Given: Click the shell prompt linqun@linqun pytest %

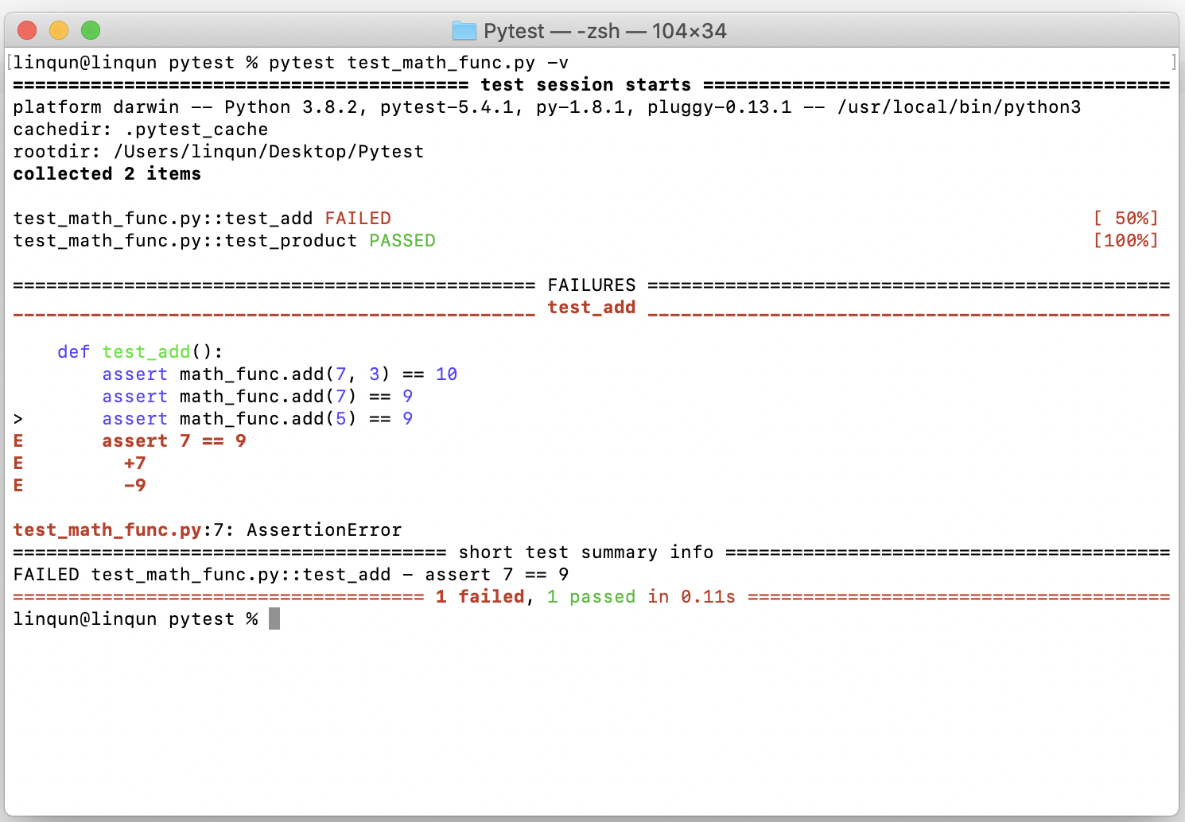Looking at the screenshot, I should (x=135, y=618).
